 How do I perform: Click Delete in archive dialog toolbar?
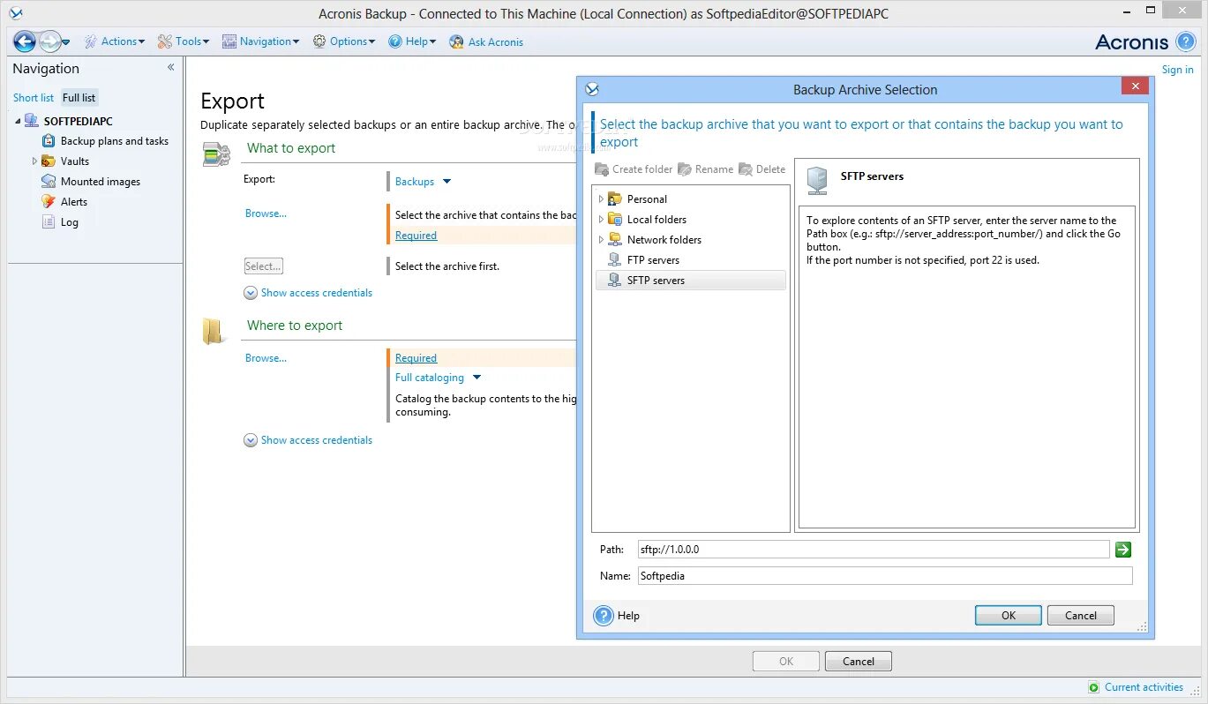point(762,169)
